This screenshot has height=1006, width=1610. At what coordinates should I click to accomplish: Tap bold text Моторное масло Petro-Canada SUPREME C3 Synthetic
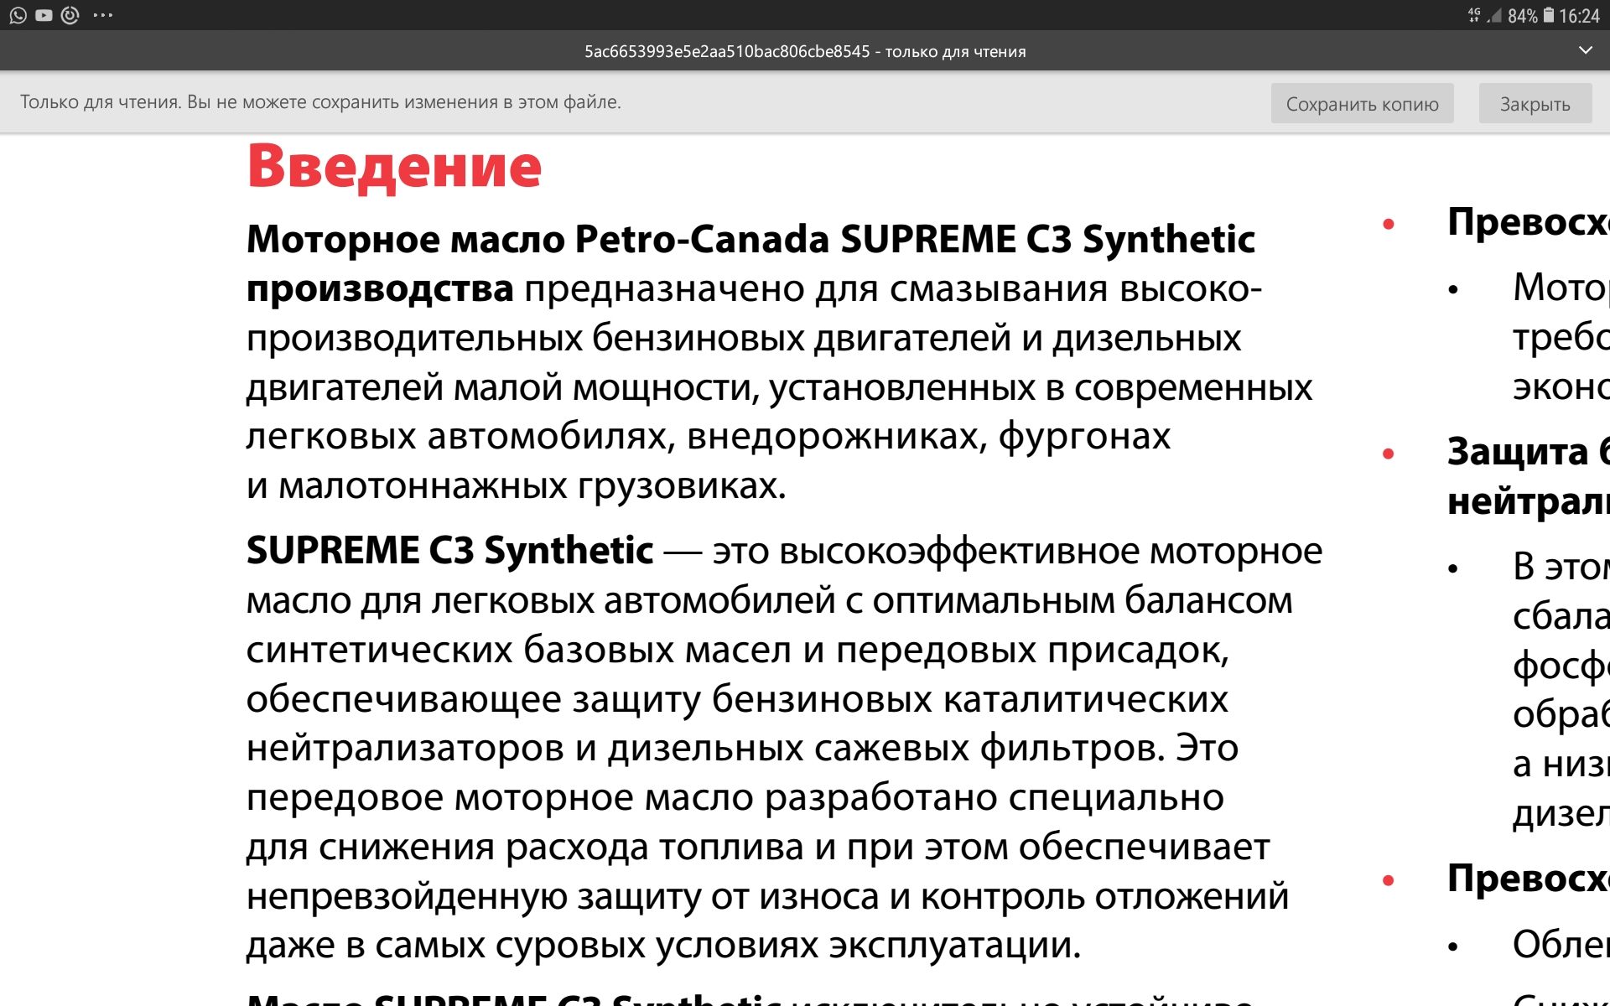(750, 240)
